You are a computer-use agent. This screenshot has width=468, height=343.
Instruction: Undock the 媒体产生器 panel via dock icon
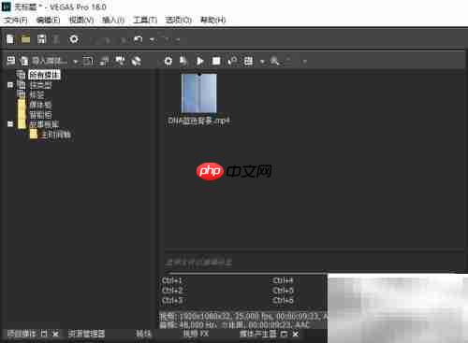(284, 334)
